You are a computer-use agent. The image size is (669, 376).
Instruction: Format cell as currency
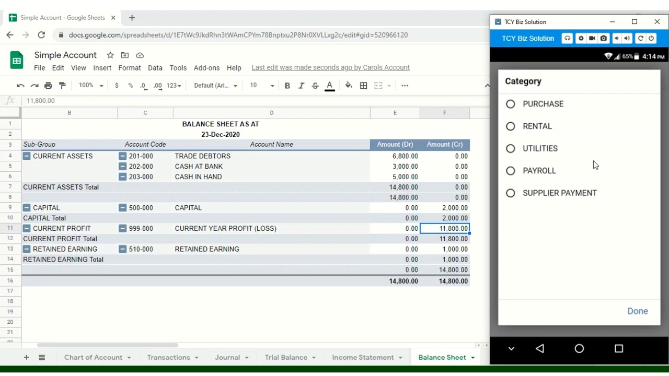(x=117, y=86)
